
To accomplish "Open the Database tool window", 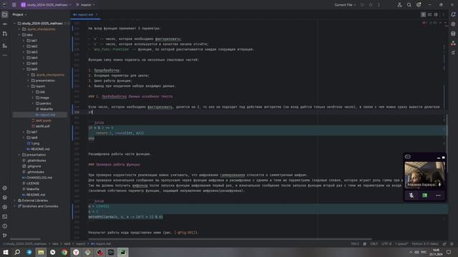I will 453,34.
